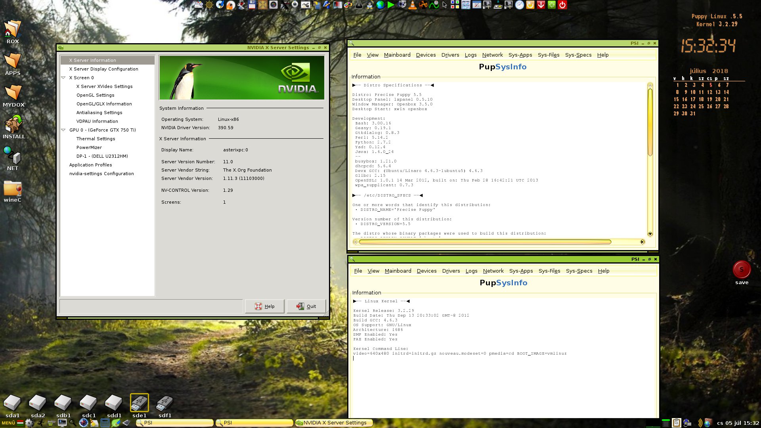Select Antialiasing Settings
The height and width of the screenshot is (428, 761).
pyautogui.click(x=99, y=113)
